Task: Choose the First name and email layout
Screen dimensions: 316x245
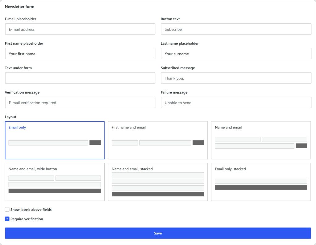Action: pyautogui.click(x=158, y=140)
